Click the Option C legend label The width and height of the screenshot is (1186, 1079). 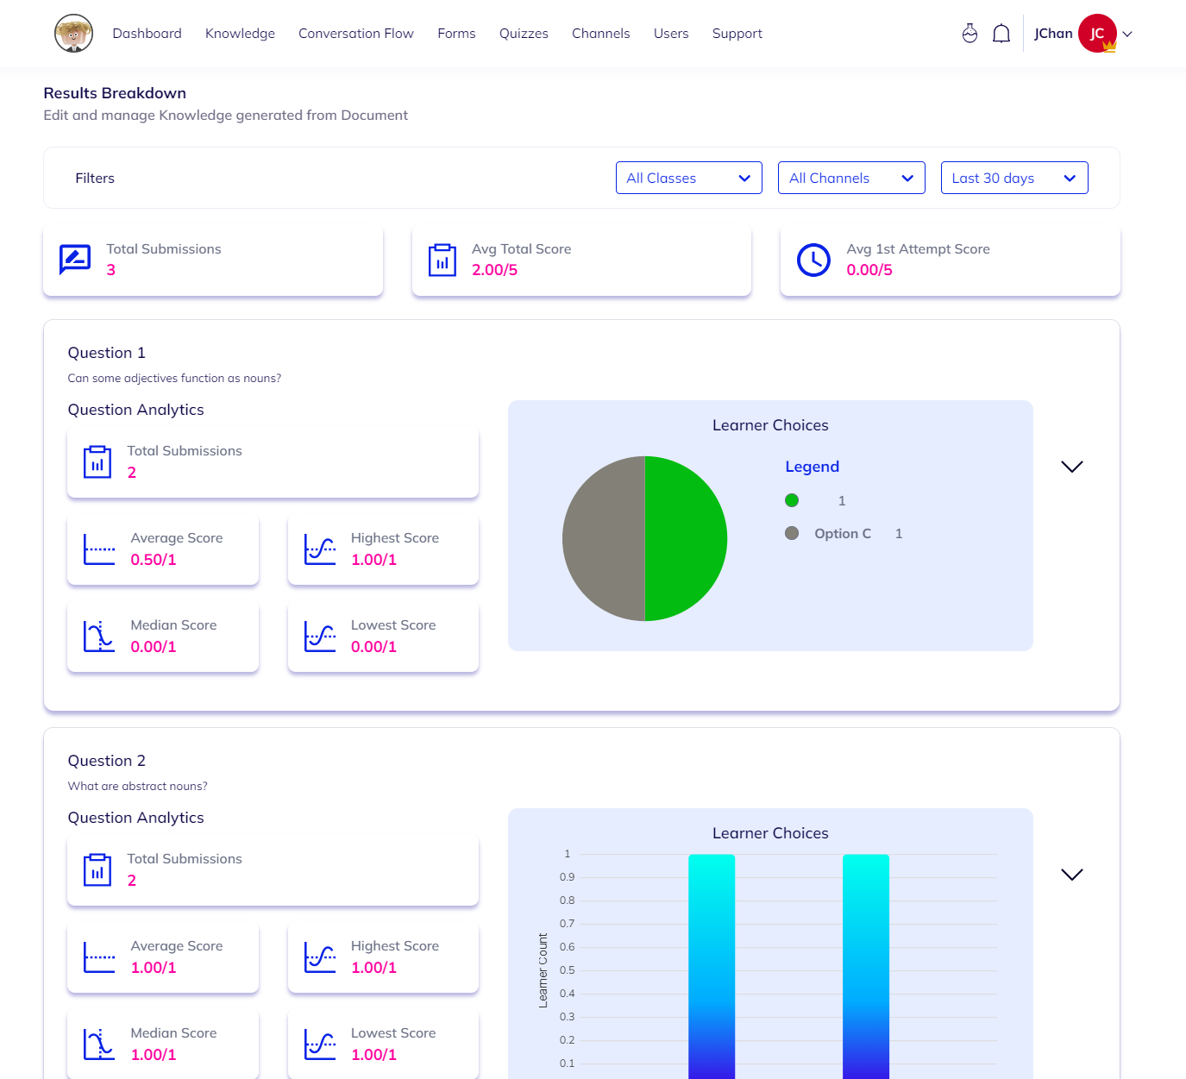coord(843,534)
